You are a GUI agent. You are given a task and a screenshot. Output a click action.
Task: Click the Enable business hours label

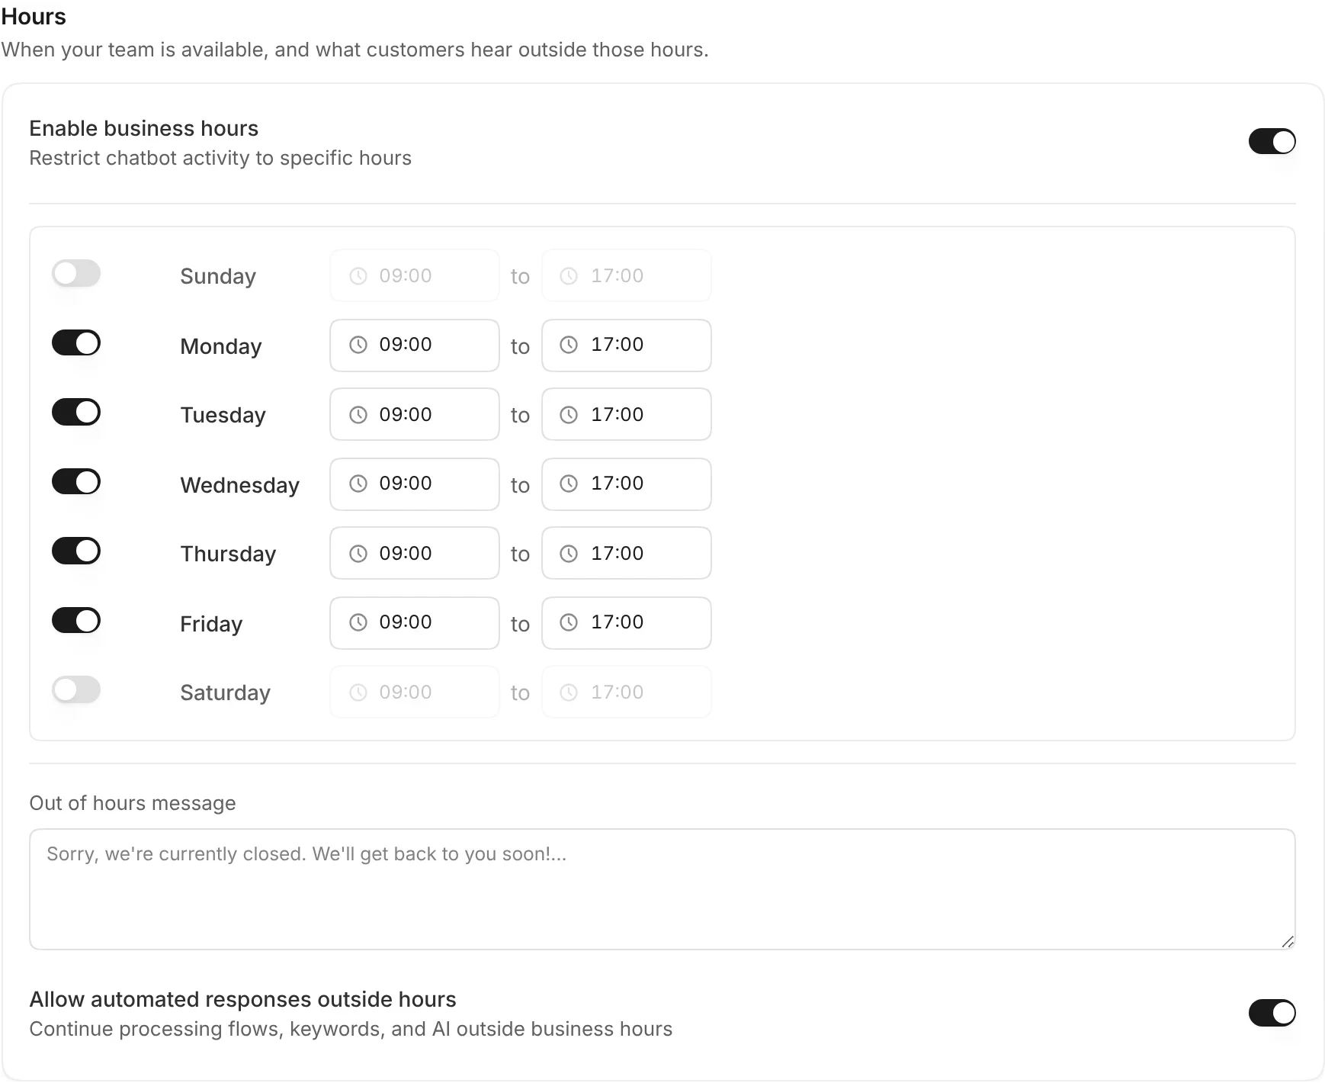point(144,128)
